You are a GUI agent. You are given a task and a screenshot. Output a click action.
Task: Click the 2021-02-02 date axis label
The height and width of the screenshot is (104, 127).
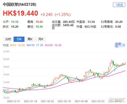[x=47, y=101]
